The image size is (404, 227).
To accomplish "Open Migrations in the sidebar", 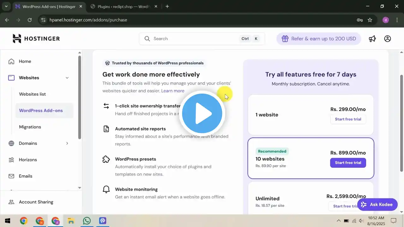I will [30, 127].
